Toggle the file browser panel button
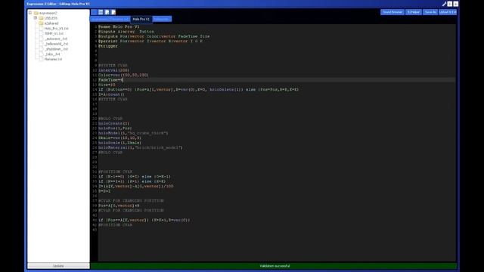Screen dimensions: 484x272 (x=94, y=12)
